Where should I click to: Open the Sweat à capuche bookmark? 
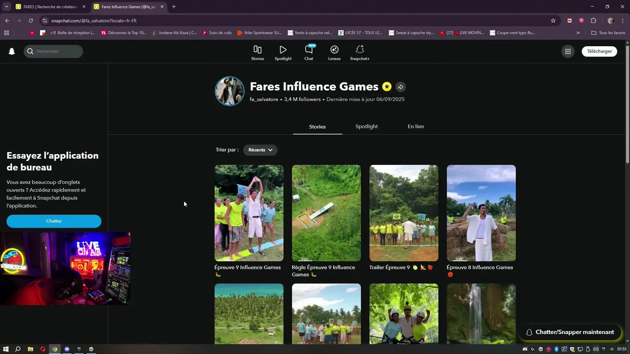click(x=411, y=33)
